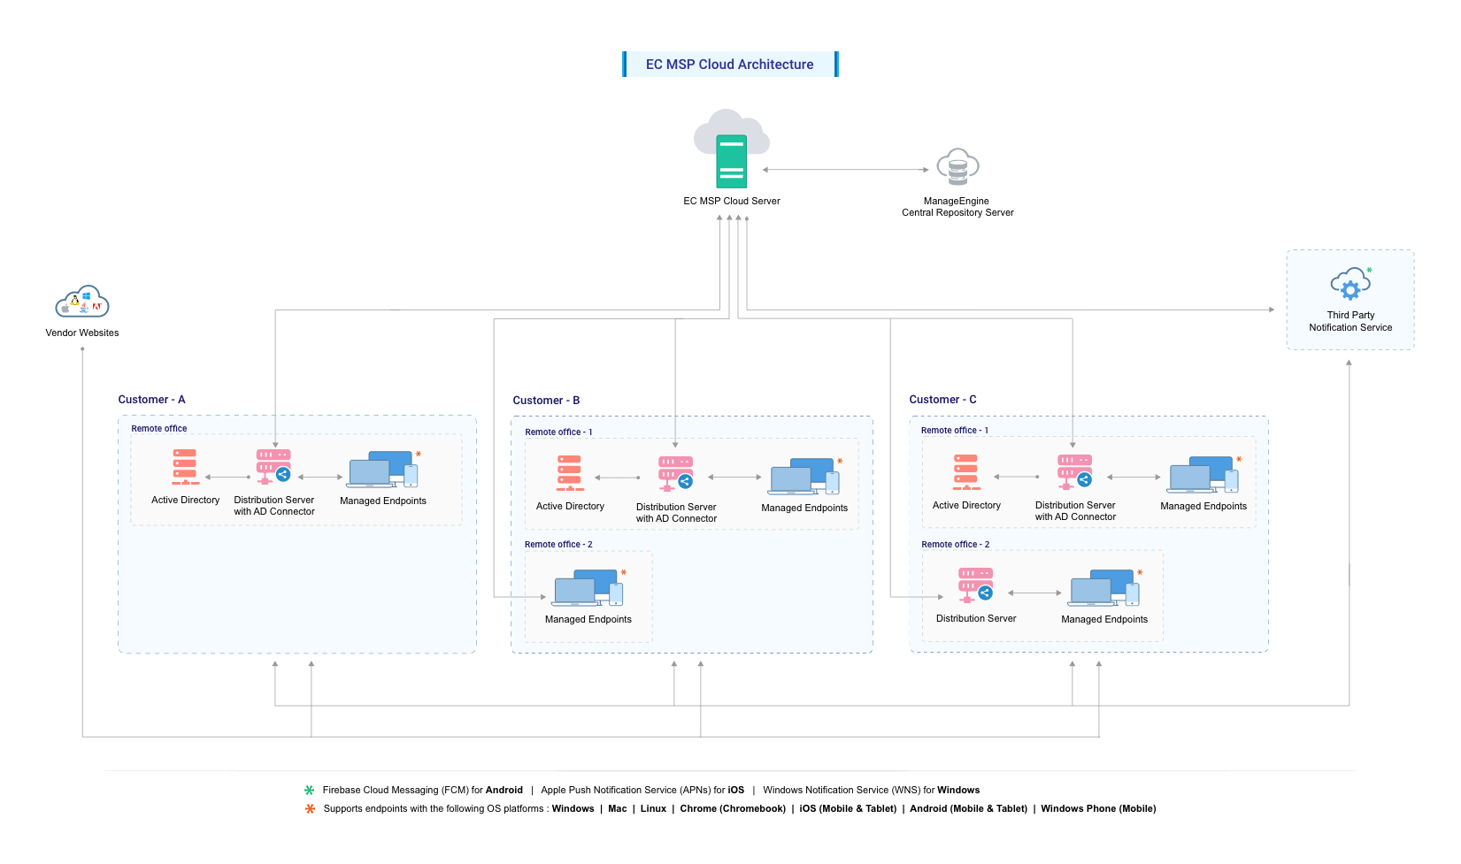Click the Chrome (Chromebook) legend text
This screenshot has height=864, width=1461.
coord(732,809)
